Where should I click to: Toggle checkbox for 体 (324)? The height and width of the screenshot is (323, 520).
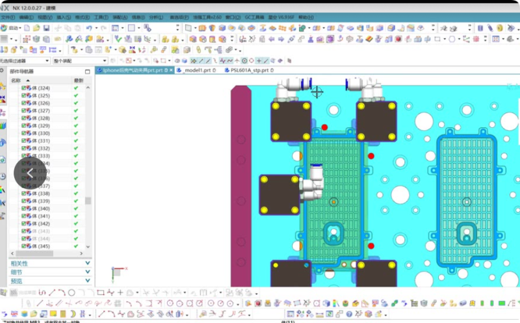click(x=23, y=88)
